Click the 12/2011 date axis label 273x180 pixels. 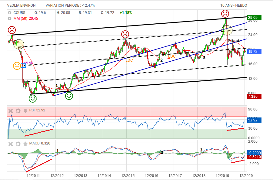point(33,176)
